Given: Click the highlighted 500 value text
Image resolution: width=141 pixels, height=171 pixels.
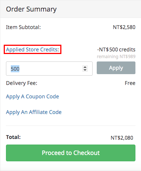Looking at the screenshot, I should pyautogui.click(x=15, y=69).
